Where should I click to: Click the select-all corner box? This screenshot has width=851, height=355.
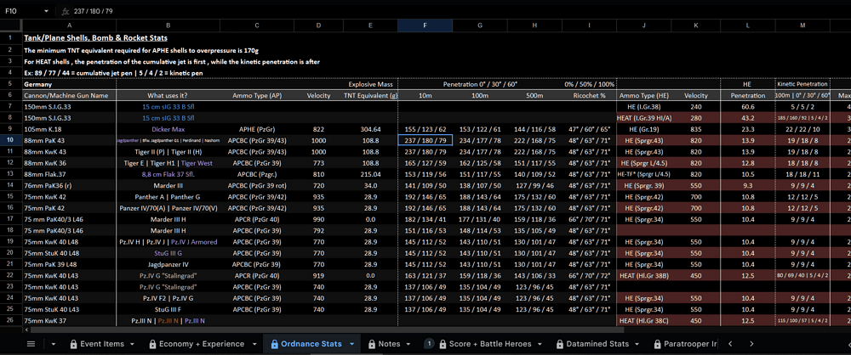[x=11, y=25]
